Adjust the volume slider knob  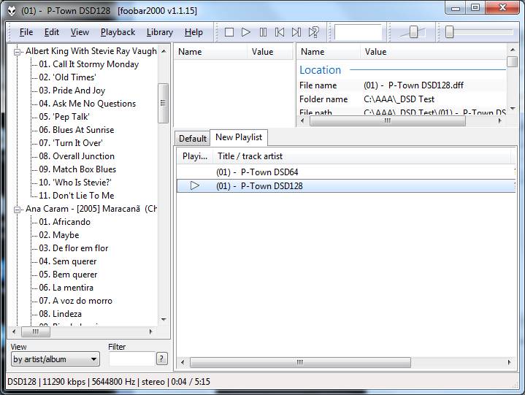(413, 32)
